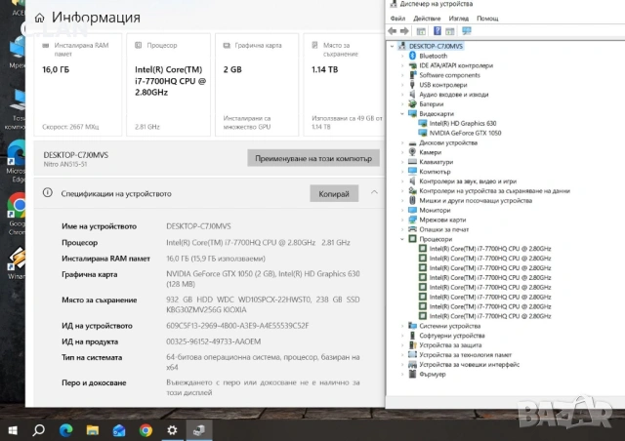
Task: Collapse the Спецификации на устройството section chevron
Action: click(x=374, y=193)
